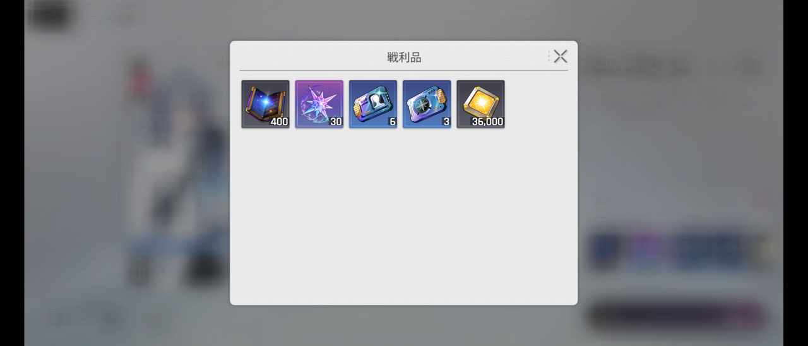Close the 戦利品 popup with X
Viewport: 808px width, 346px height.
point(561,56)
